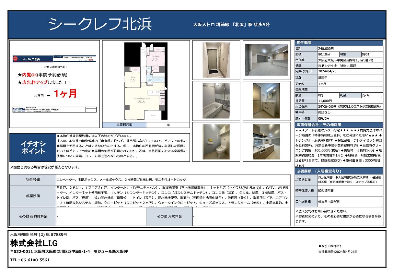Select the rent value 240,000円
Image resolution: width=393 pixels, height=271 pixels.
(326, 49)
